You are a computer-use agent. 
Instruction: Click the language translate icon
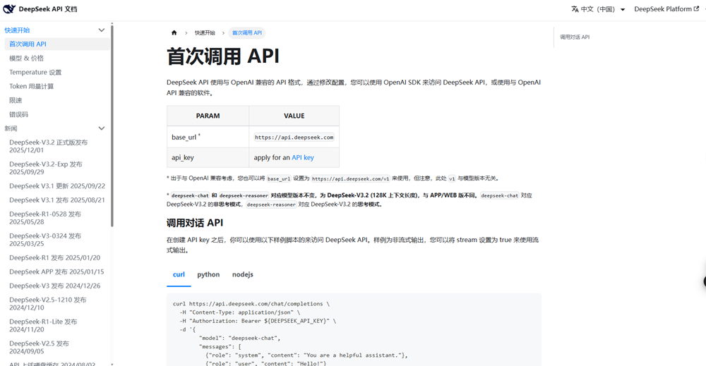pyautogui.click(x=575, y=9)
